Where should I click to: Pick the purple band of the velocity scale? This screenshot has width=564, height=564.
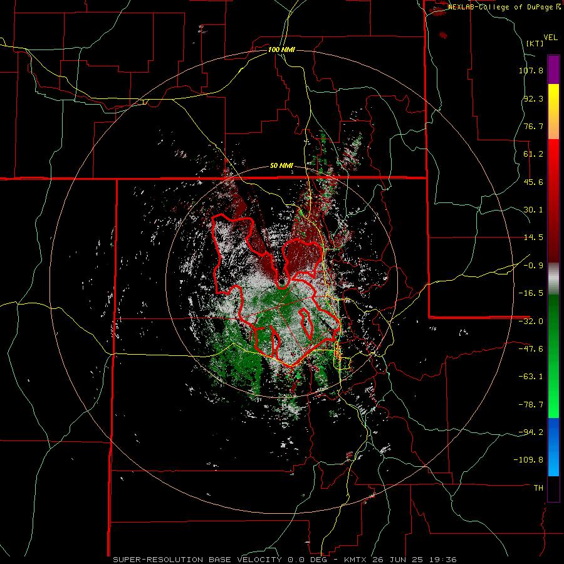[553, 70]
